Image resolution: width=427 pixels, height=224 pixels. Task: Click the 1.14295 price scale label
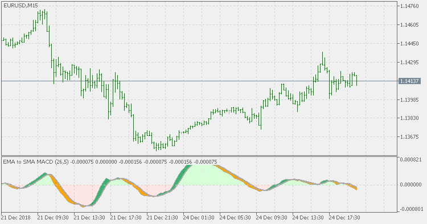[409, 63]
